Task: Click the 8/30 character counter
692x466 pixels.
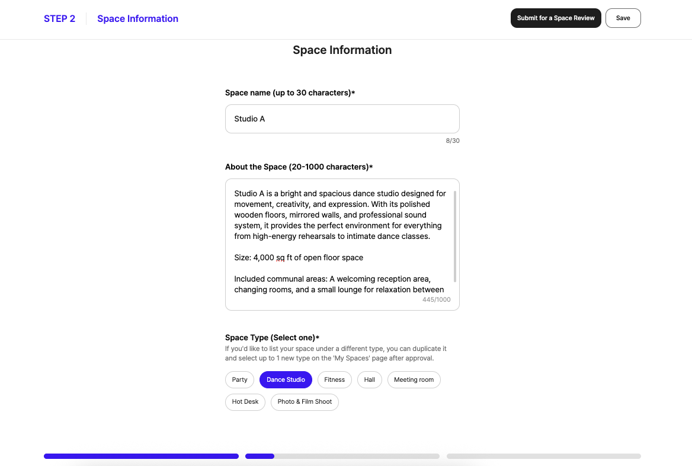Action: click(x=453, y=141)
